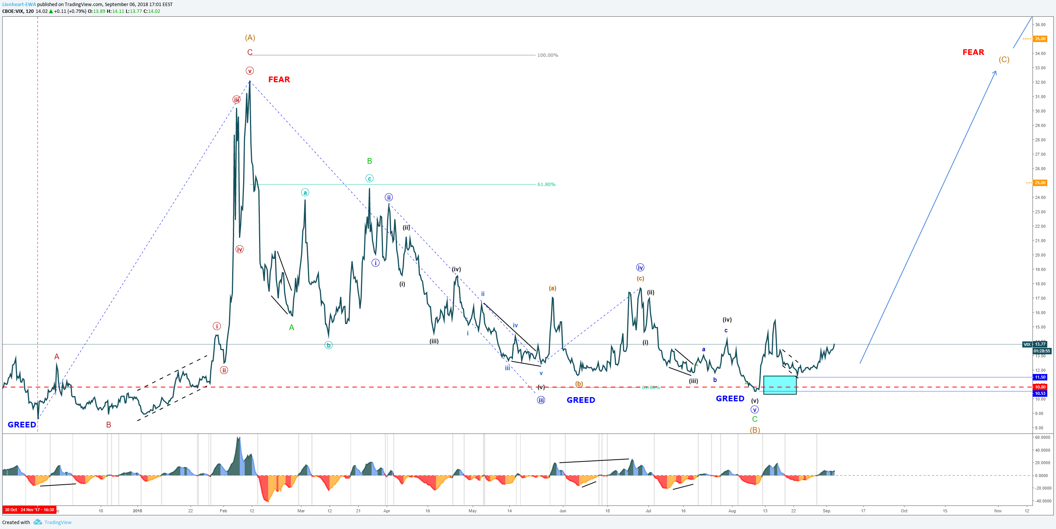Click the FEAR label beside orange (C)
Screen dimensions: 1056x529
pyautogui.click(x=973, y=52)
